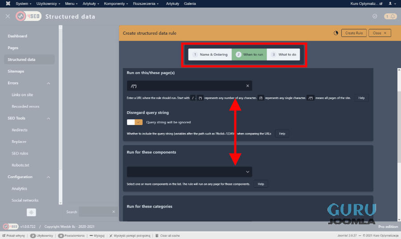Click the Joomla logo icon in top menu
The width and height of the screenshot is (401, 239).
(8, 4)
